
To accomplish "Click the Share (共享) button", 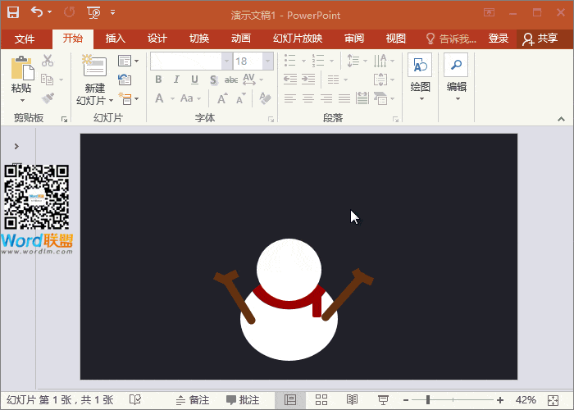I will [x=540, y=39].
